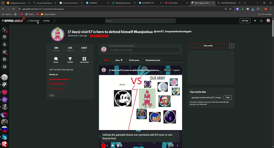Expand the profile bio with the ellipsis button
The width and height of the screenshot is (274, 148).
(52, 95)
